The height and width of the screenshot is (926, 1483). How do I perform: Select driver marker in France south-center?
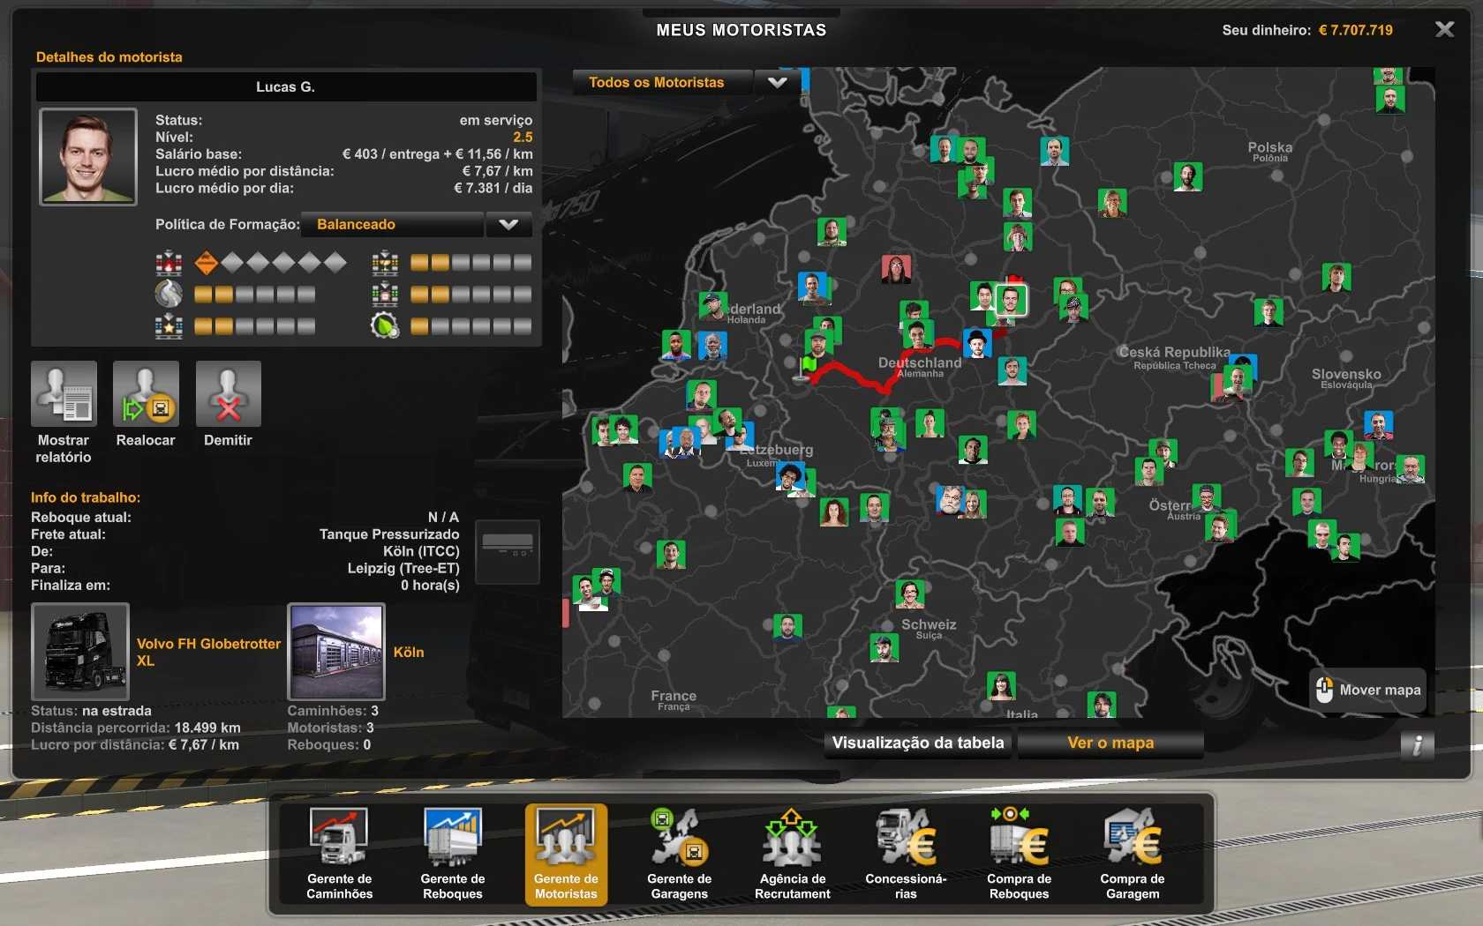point(787,627)
